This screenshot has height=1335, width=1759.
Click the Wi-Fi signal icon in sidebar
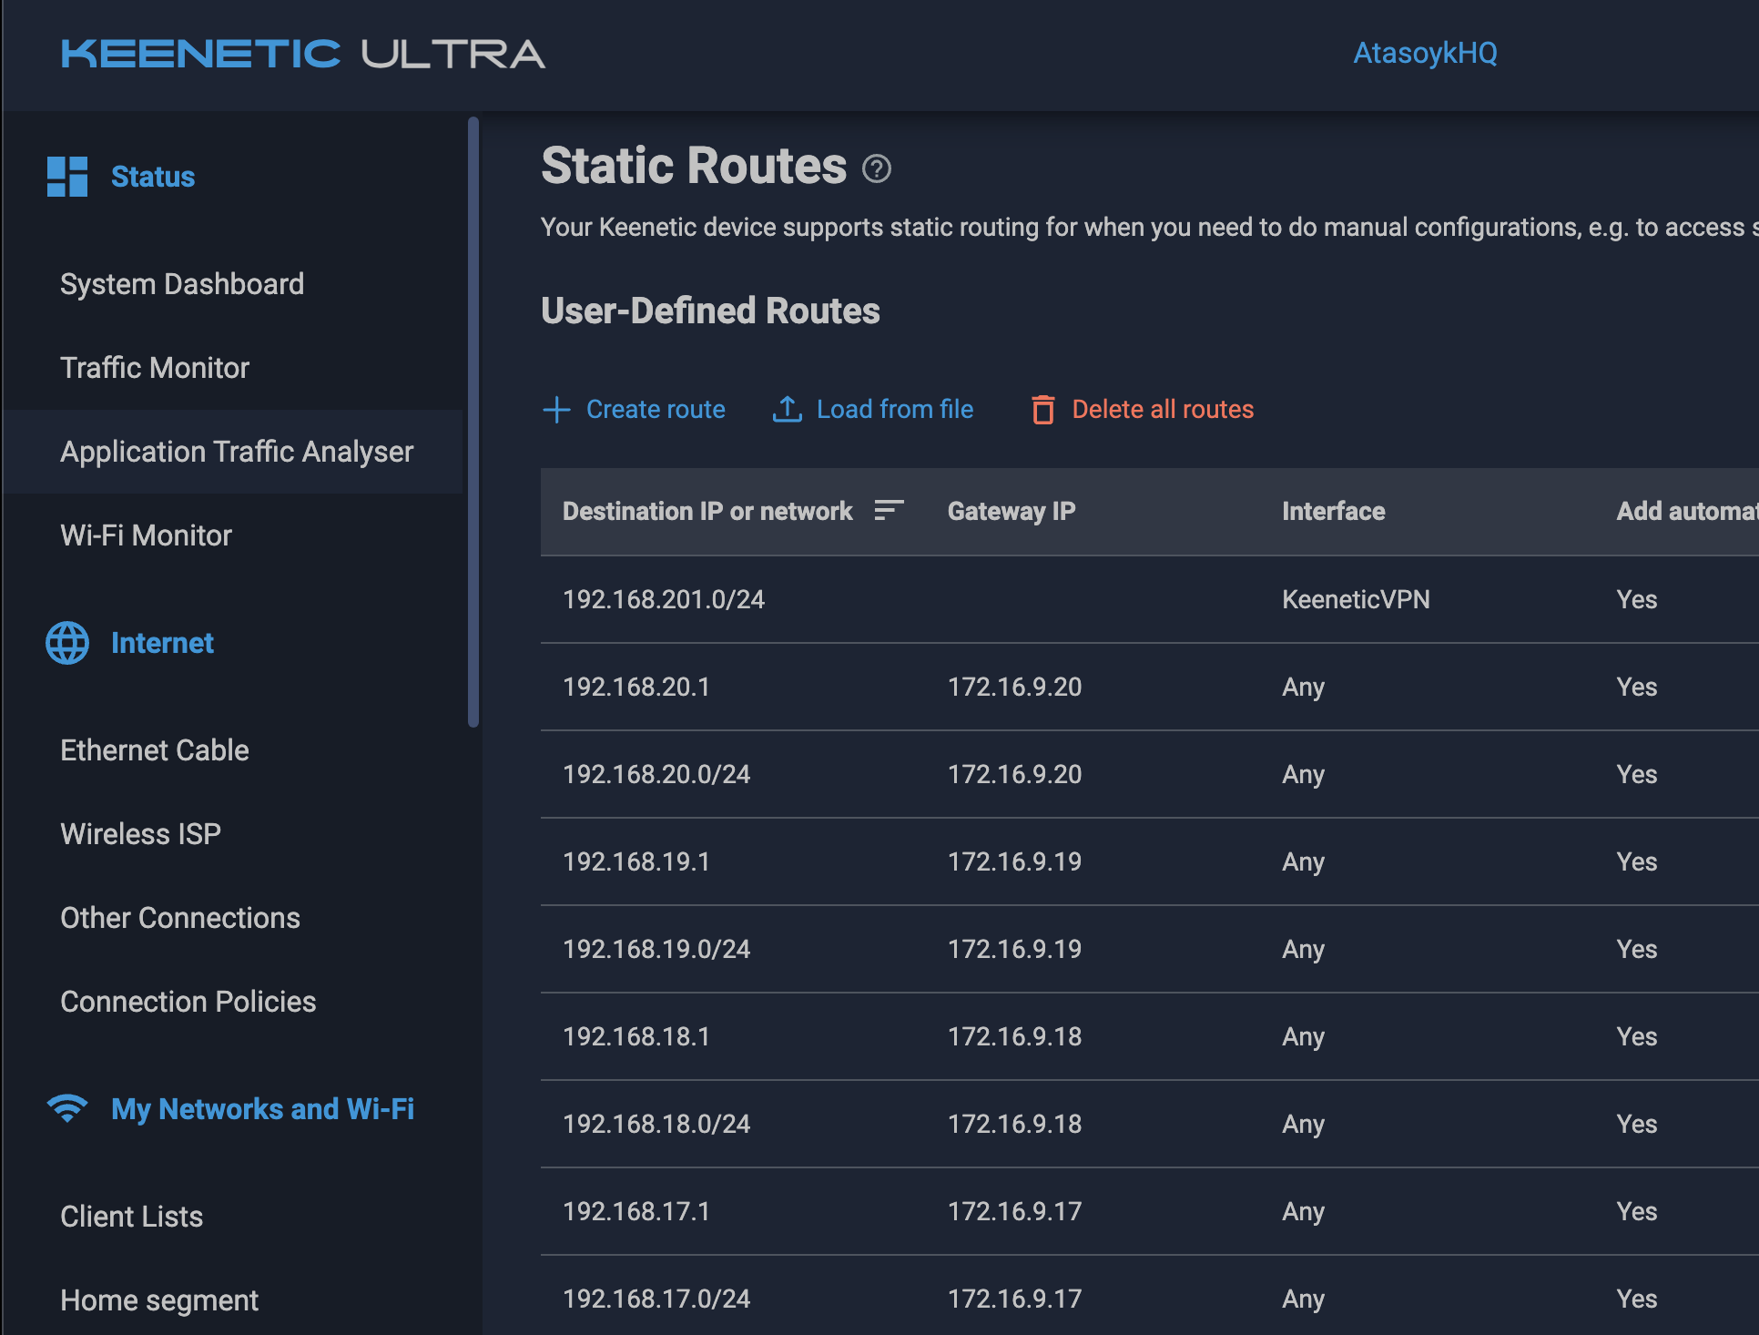click(x=67, y=1108)
